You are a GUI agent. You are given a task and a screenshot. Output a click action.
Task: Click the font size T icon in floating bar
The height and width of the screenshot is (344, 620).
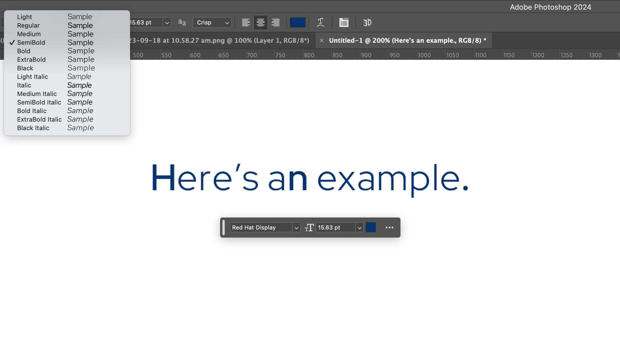click(x=309, y=228)
